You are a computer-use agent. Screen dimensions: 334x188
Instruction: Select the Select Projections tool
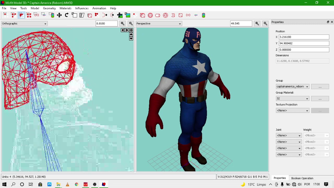[52, 15]
